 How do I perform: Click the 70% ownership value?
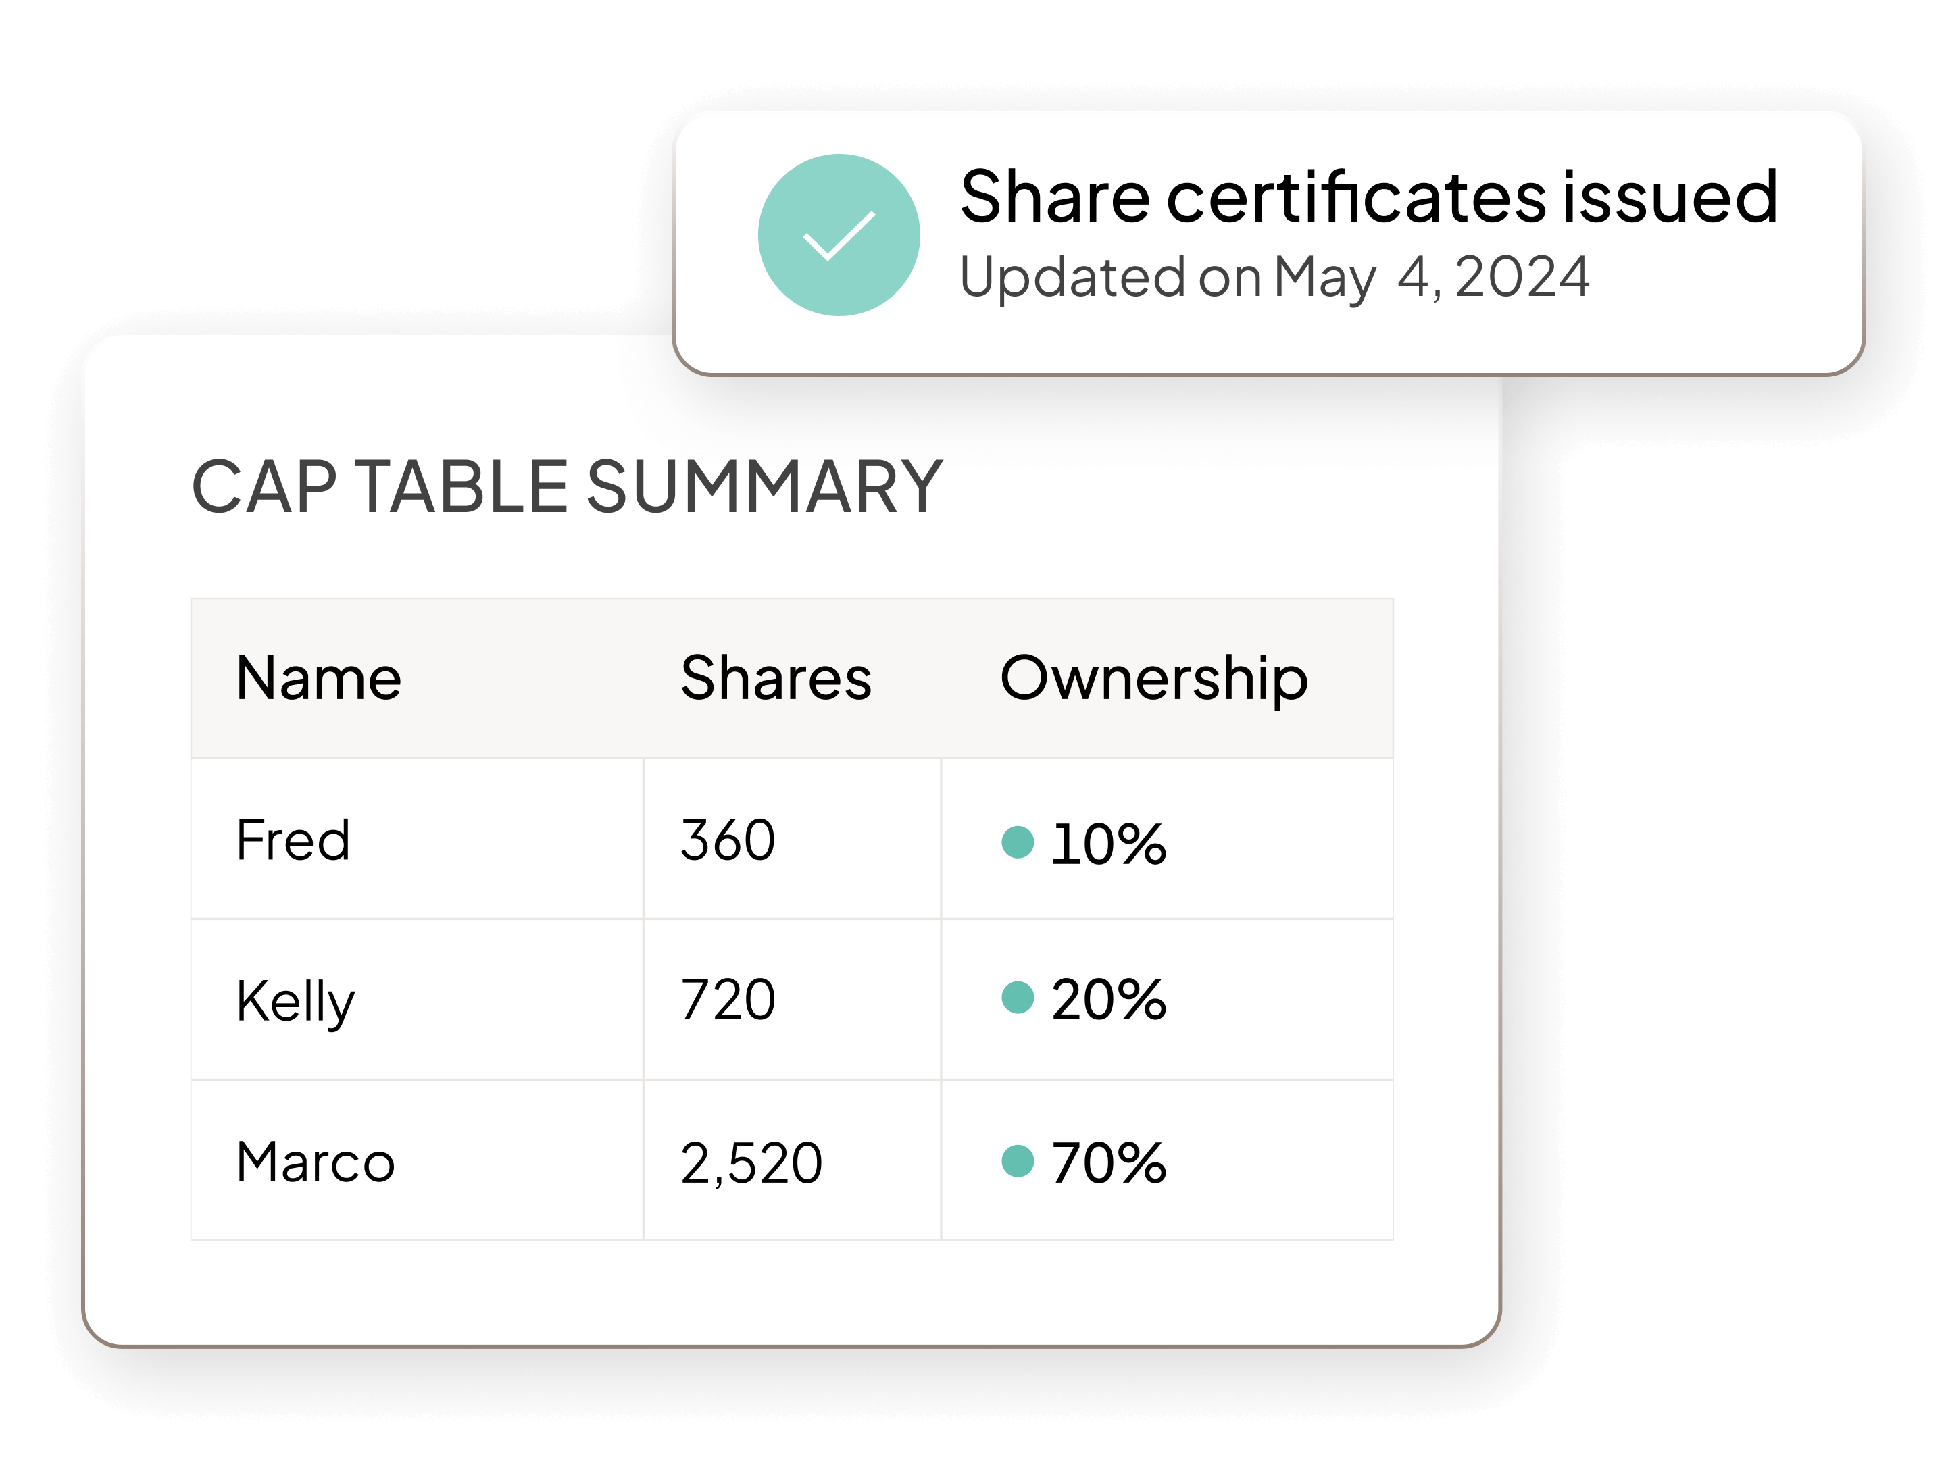(x=1109, y=1162)
